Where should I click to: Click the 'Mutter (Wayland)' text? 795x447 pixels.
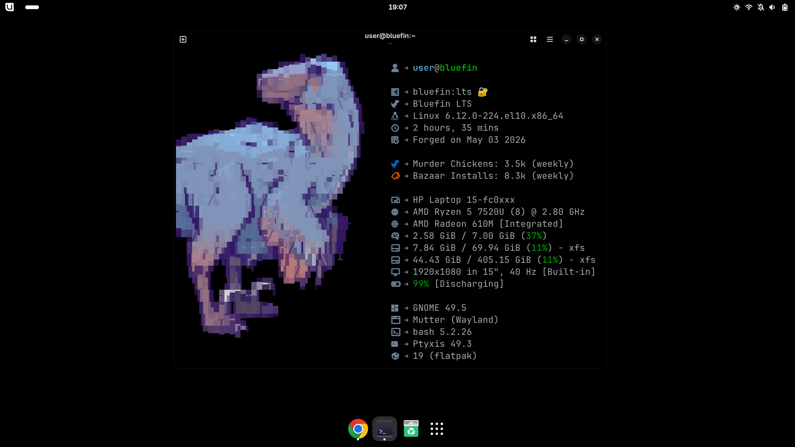pyautogui.click(x=455, y=320)
